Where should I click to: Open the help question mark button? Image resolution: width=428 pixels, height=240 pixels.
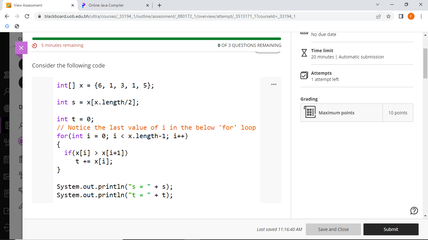414,211
